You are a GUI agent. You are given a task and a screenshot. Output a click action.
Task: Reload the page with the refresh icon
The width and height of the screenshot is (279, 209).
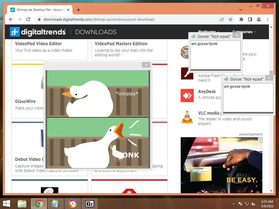click(28, 19)
